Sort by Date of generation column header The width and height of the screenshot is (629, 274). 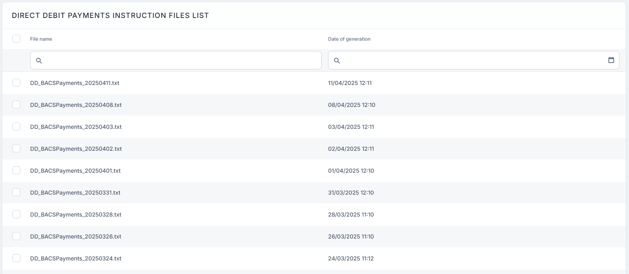(349, 39)
